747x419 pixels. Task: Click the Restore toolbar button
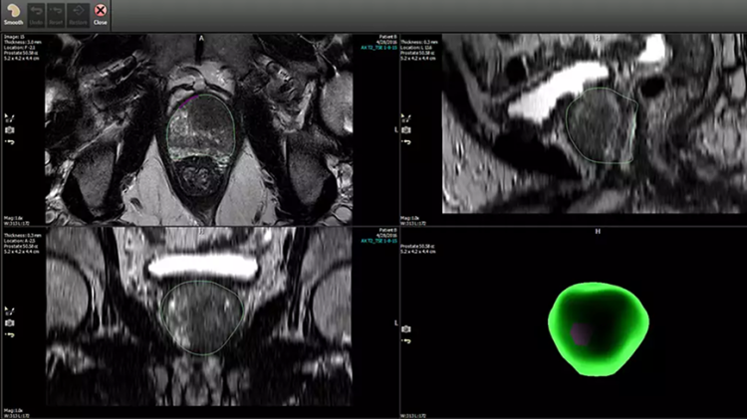click(x=79, y=15)
